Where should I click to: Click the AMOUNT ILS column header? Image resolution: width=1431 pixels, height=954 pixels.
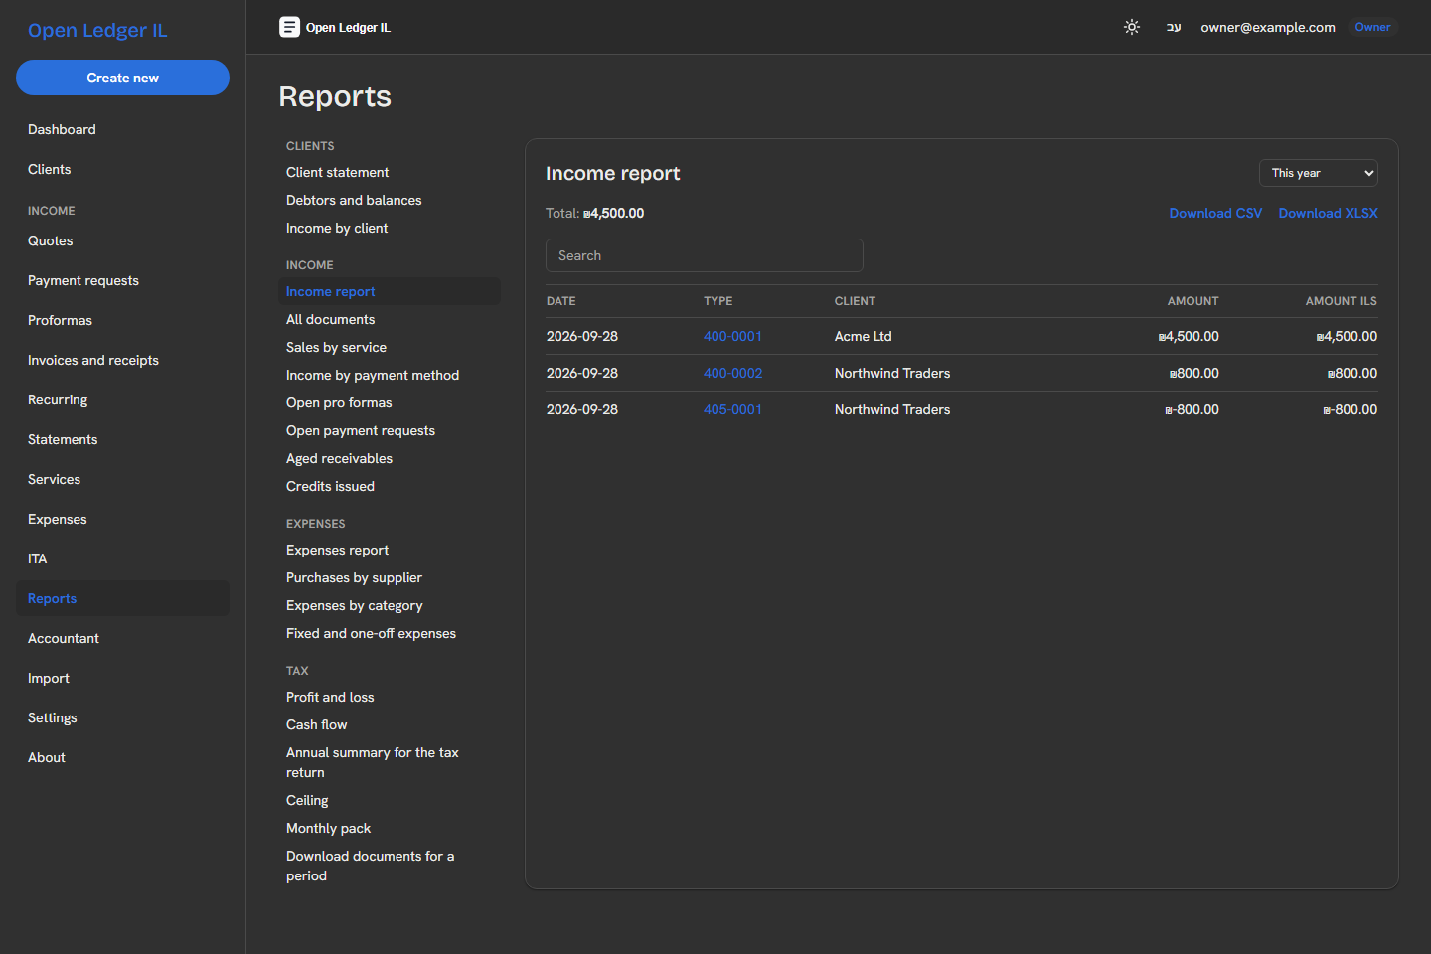tap(1342, 301)
